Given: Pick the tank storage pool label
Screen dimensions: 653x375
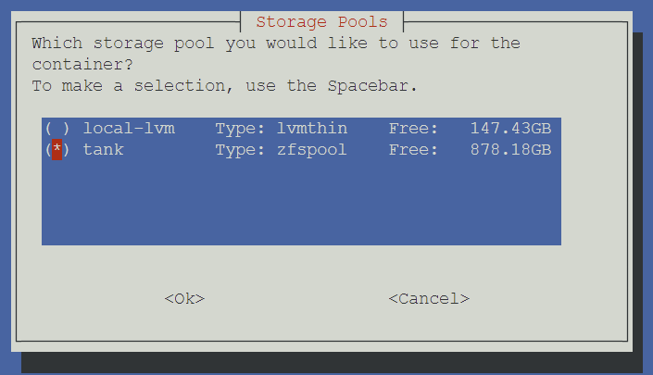Looking at the screenshot, I should pos(104,150).
